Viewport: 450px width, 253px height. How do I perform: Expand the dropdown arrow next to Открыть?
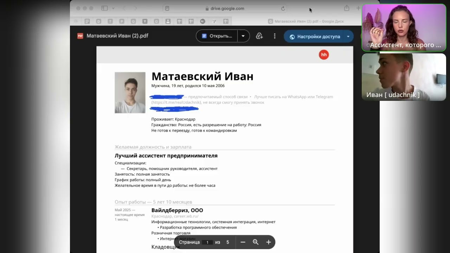coord(243,36)
